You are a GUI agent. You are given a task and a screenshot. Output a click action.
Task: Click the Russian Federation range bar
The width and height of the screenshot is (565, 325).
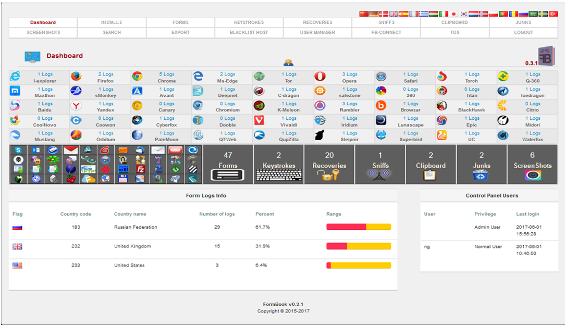tap(358, 227)
